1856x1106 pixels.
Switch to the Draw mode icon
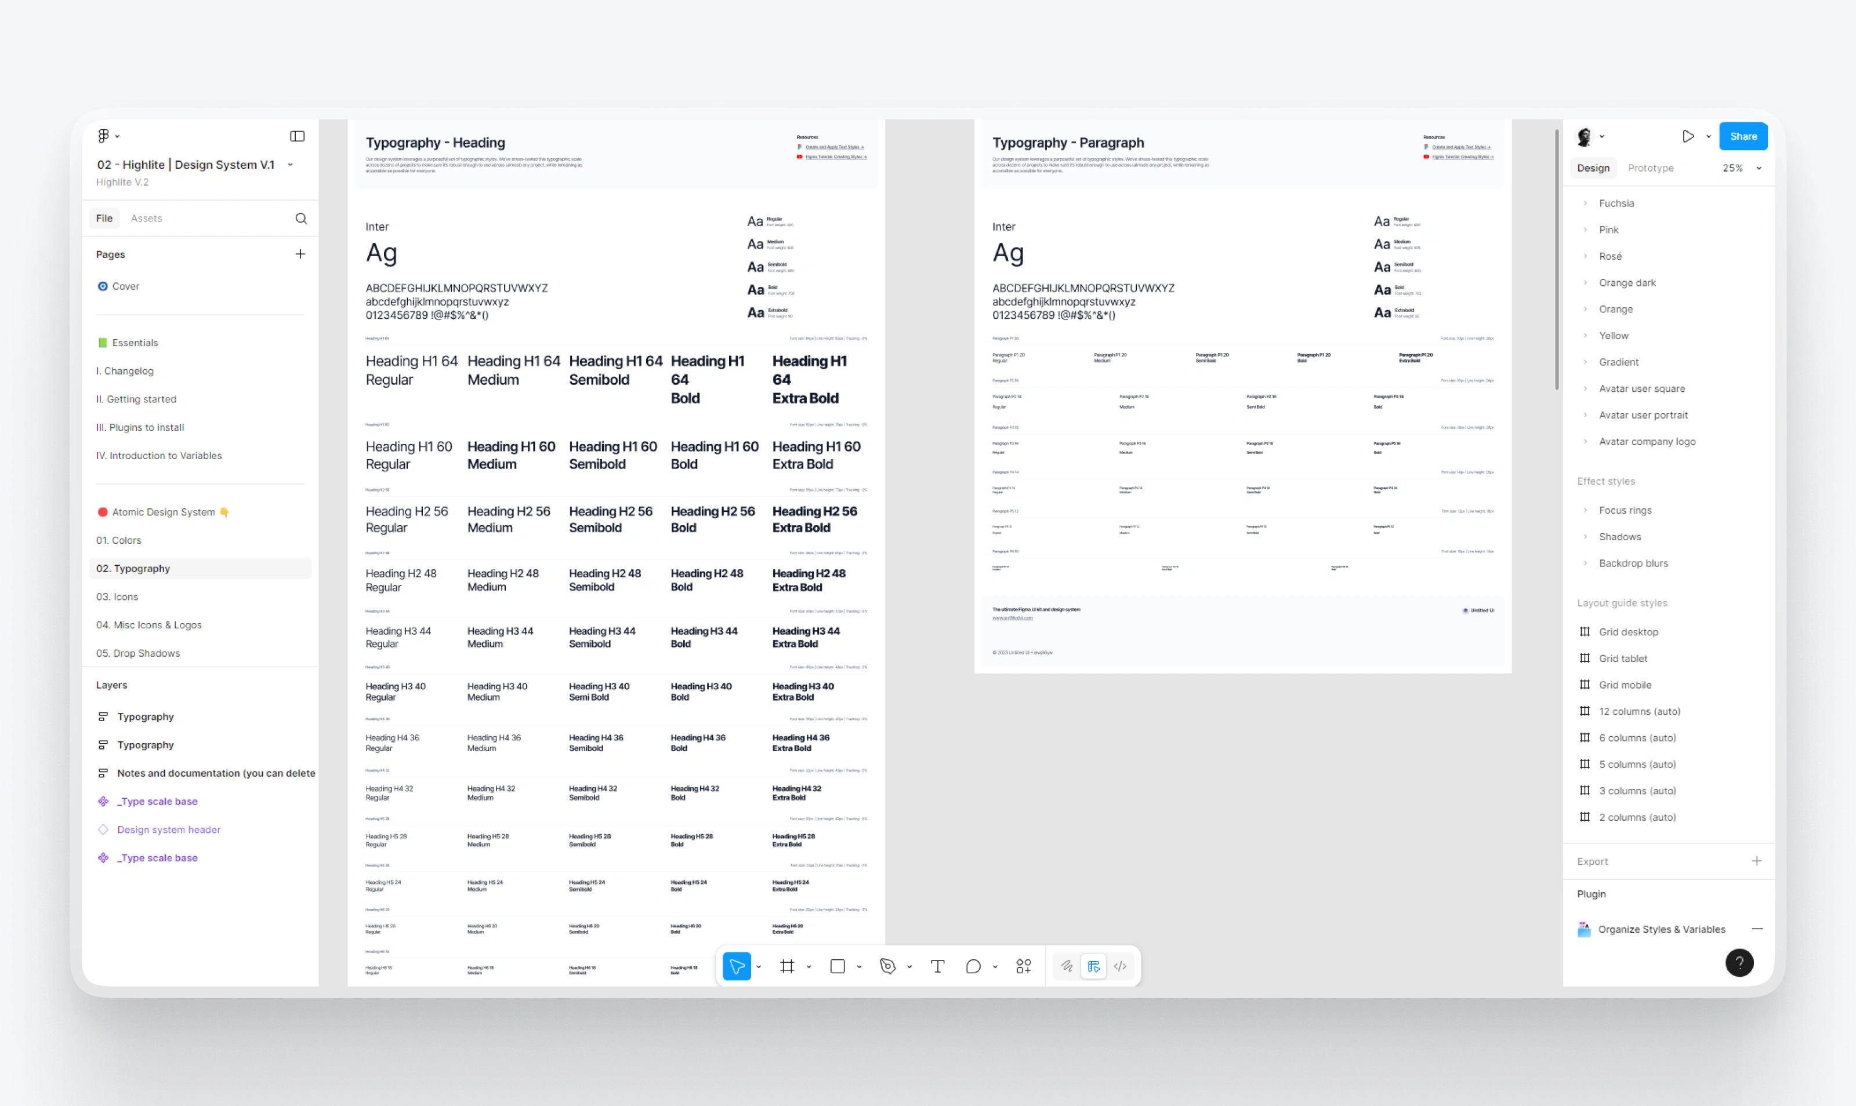coord(1067,966)
